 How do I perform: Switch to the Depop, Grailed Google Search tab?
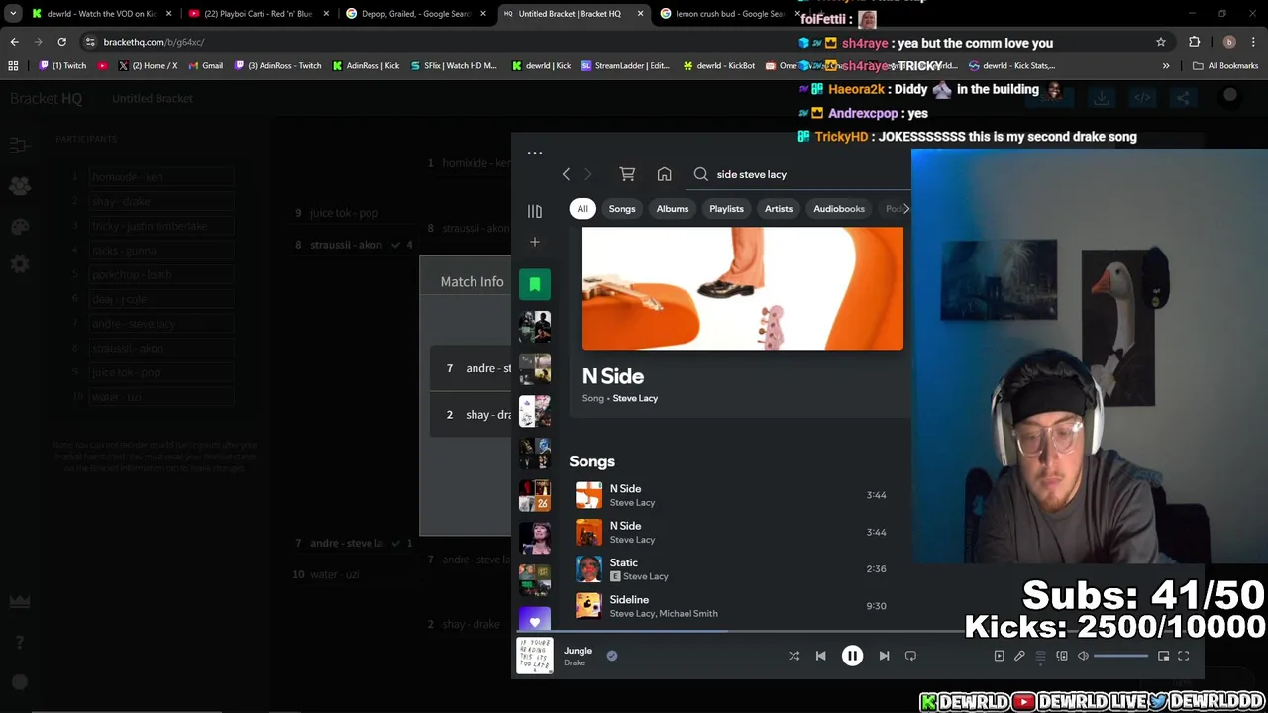point(415,14)
